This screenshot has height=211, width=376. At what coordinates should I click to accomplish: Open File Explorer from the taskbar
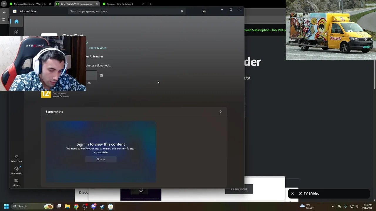[x=68, y=206]
